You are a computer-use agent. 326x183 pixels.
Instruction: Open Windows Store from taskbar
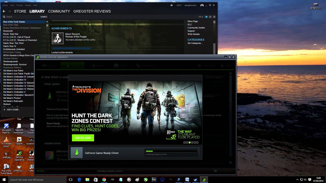pyautogui.click(x=96, y=180)
